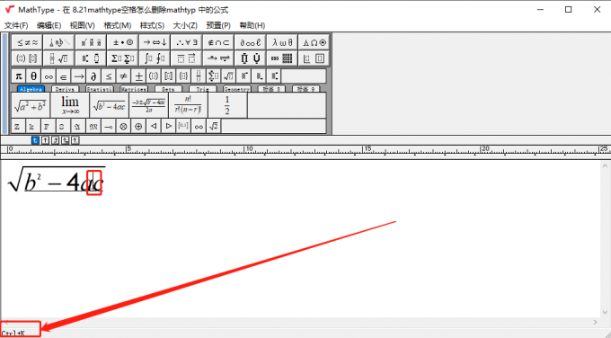Open the 文件(F) menu
This screenshot has width=611, height=338.
coord(16,25)
